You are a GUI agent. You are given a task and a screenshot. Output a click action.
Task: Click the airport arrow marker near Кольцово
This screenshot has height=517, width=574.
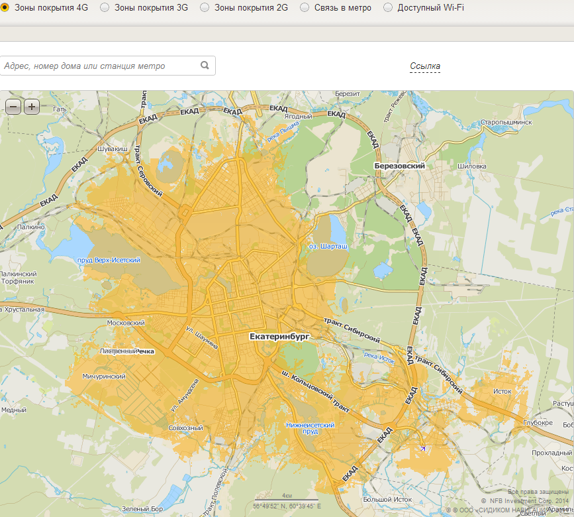tap(422, 449)
